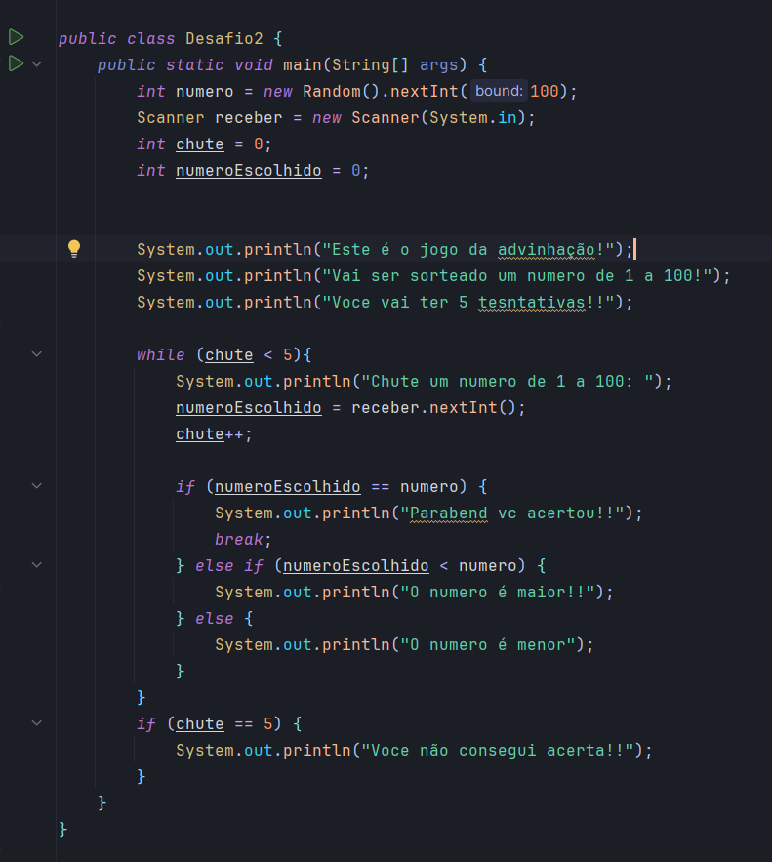Click the class name Desafio2
Viewport: 772px width, 862px height.
coord(224,38)
